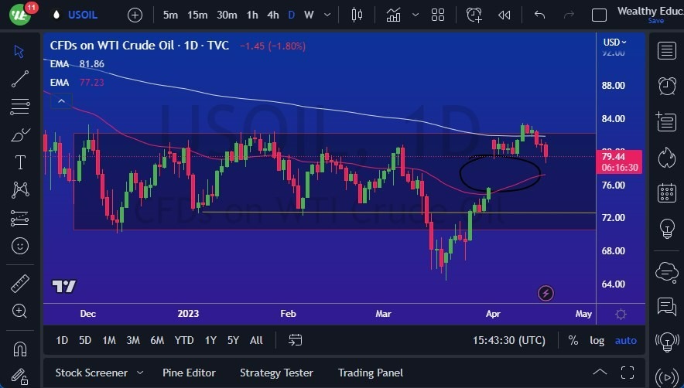Click the Save layout link
The width and height of the screenshot is (684, 388).
click(655, 21)
